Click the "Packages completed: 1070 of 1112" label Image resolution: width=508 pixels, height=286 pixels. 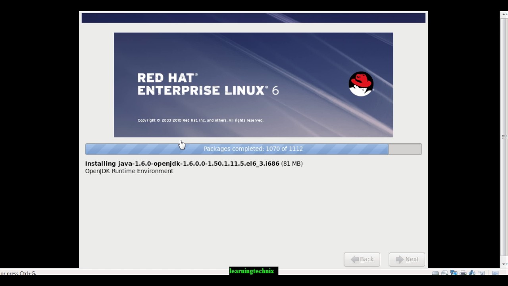pos(253,149)
